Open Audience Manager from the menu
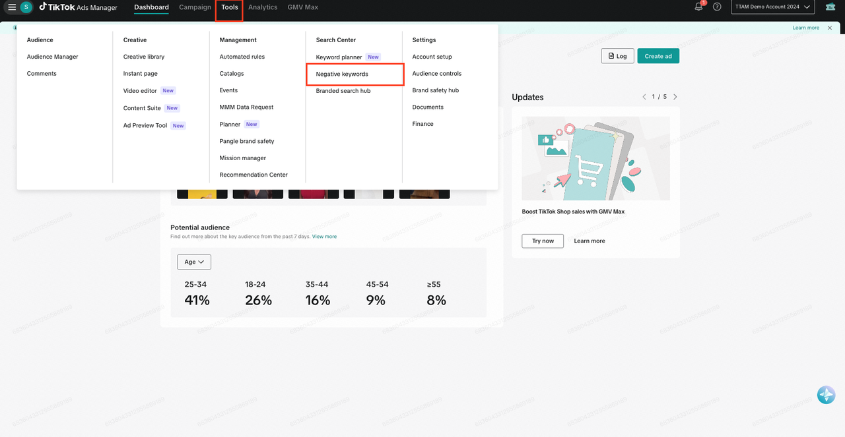The image size is (845, 437). [x=52, y=57]
